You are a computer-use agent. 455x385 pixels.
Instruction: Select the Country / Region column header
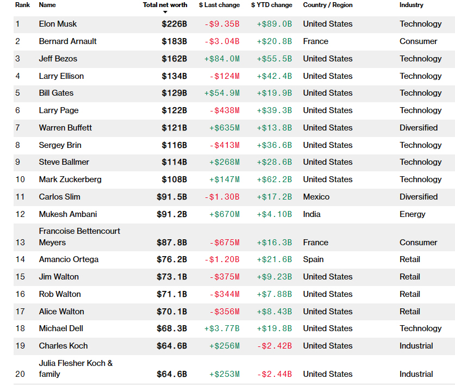click(327, 5)
